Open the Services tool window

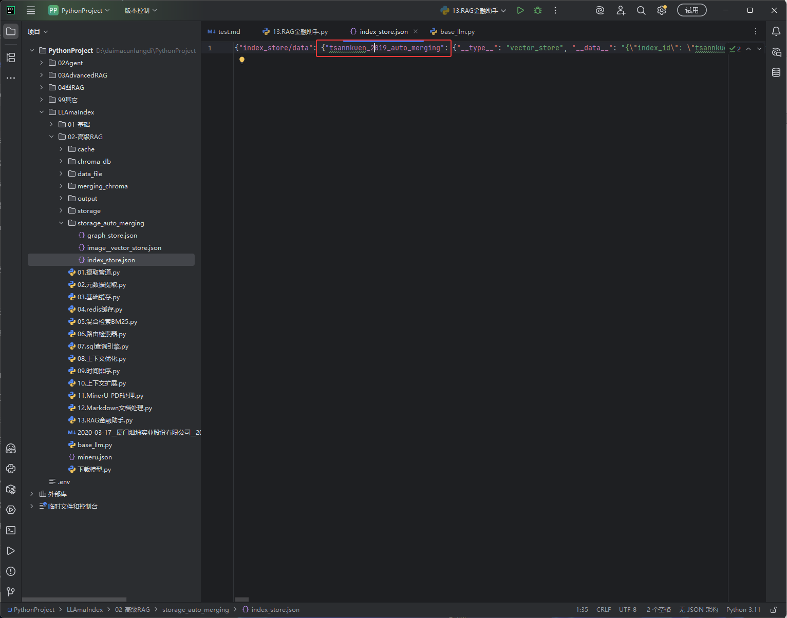[x=11, y=510]
